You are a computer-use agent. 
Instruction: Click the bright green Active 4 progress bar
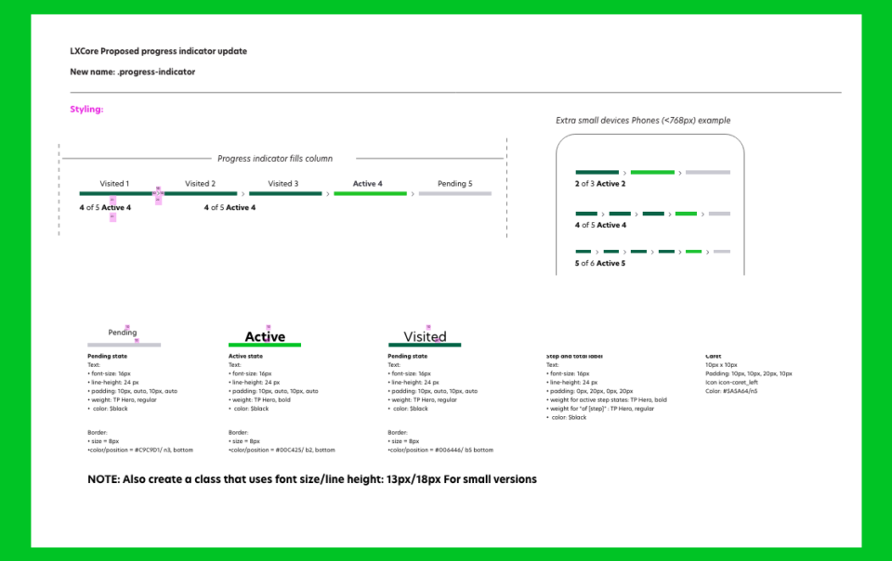click(x=371, y=194)
